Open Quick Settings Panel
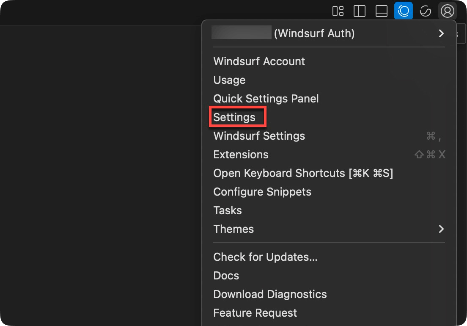467x326 pixels. 266,99
